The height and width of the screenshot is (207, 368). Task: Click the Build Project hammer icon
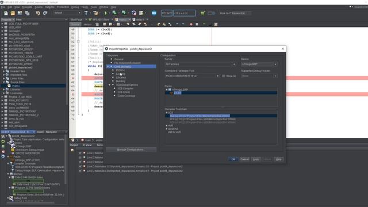[86, 13]
